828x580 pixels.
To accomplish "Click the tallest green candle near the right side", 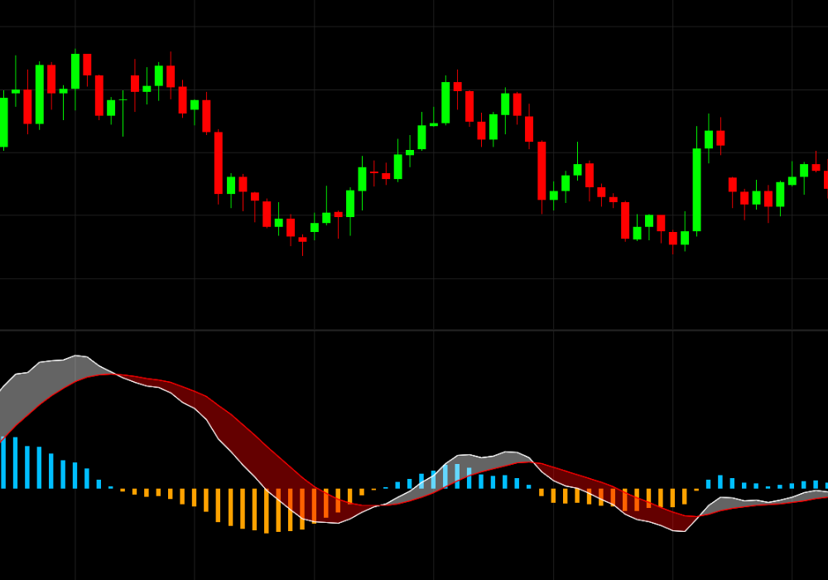I will point(696,190).
